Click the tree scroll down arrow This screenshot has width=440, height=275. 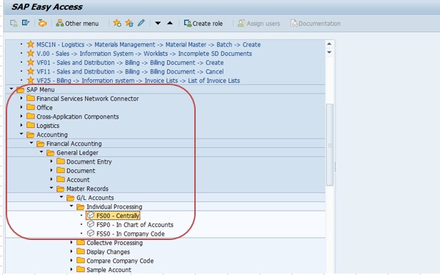click(329, 52)
